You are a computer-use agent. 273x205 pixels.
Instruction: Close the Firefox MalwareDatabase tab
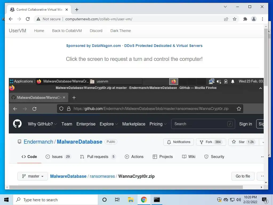(64, 97)
